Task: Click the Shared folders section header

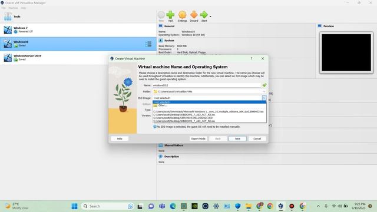Action: [x=174, y=145]
